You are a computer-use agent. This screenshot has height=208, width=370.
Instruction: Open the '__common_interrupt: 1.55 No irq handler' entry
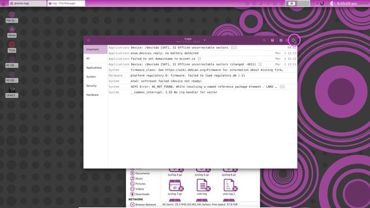(x=202, y=92)
